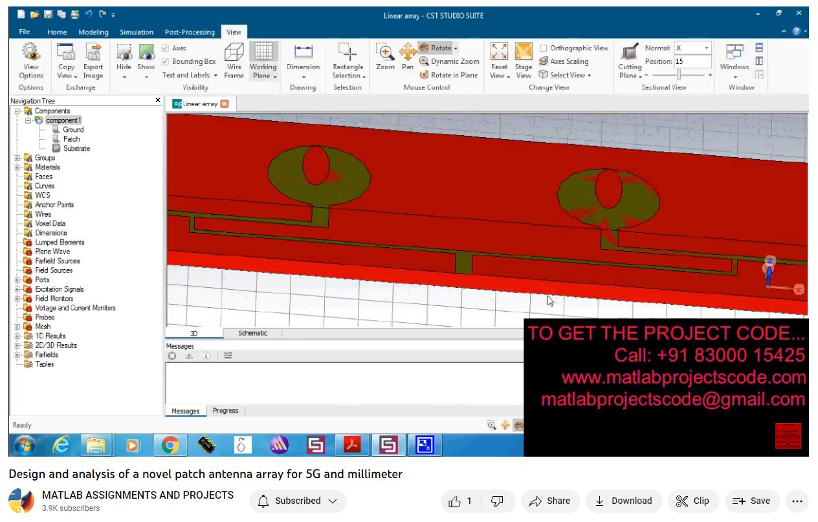The image size is (818, 522).
Task: Expand the Groups tree node
Action: coord(17,158)
